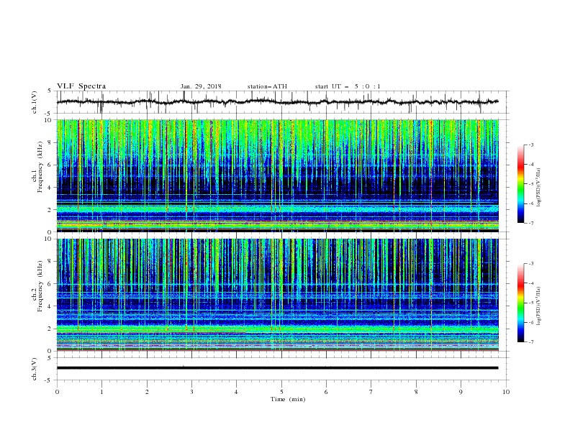The height and width of the screenshot is (440, 570).
Task: Click the "-5" label on upper color bar
Action: pos(531,184)
